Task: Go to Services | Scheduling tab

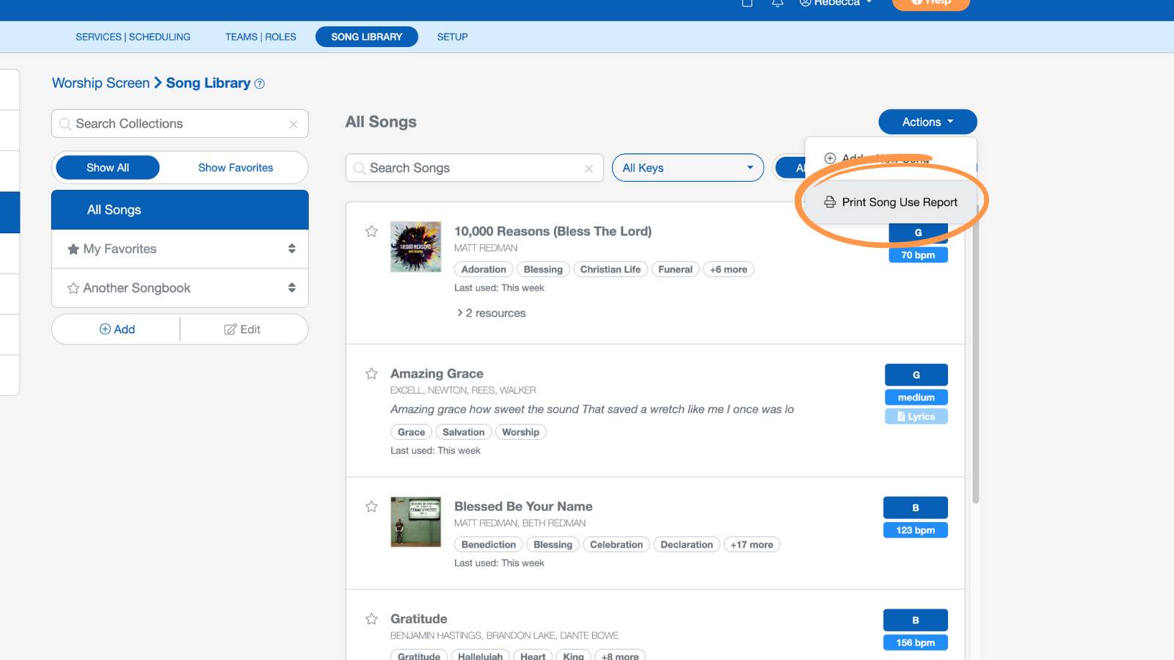Action: [133, 37]
